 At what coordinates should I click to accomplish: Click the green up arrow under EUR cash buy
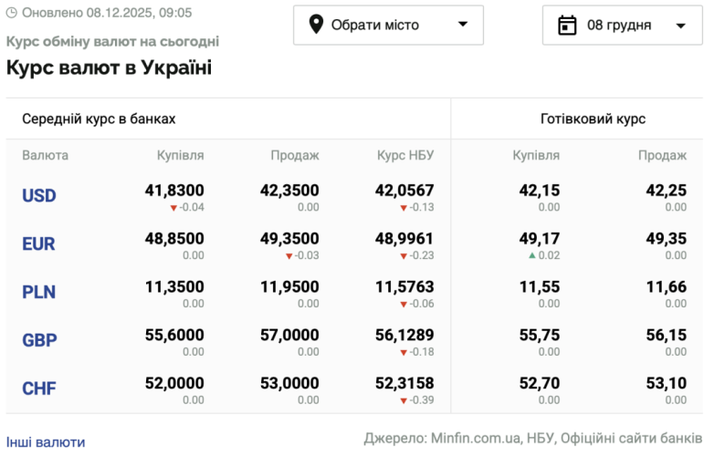coord(531,256)
